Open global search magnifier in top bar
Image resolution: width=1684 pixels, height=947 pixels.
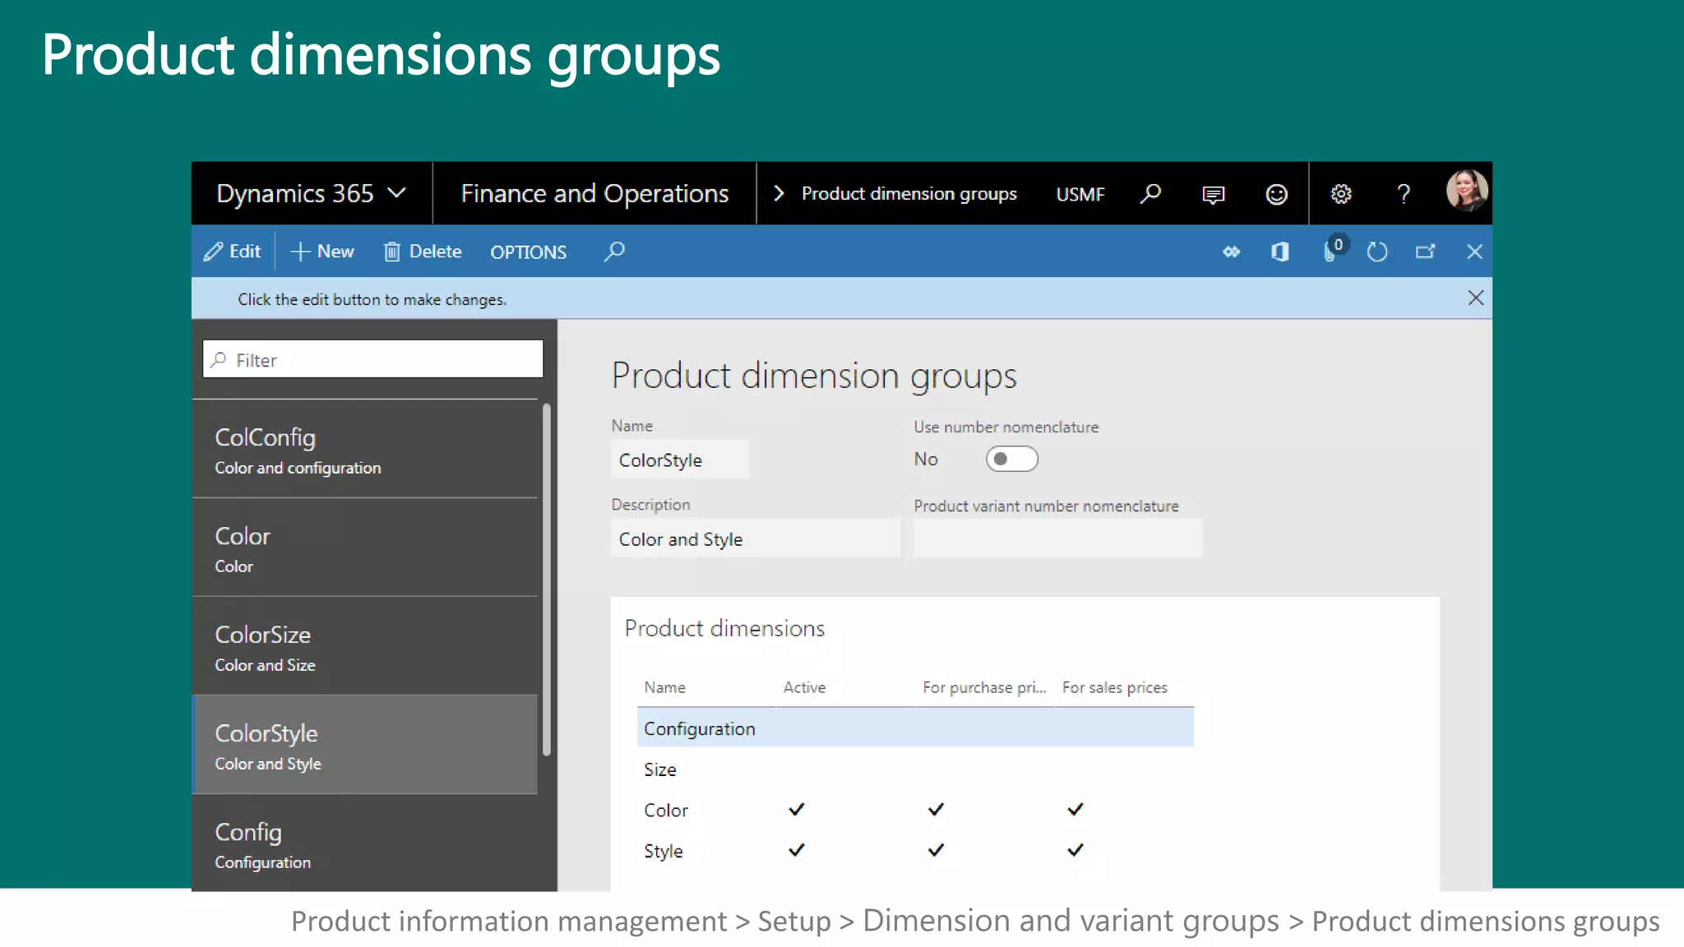click(1150, 194)
